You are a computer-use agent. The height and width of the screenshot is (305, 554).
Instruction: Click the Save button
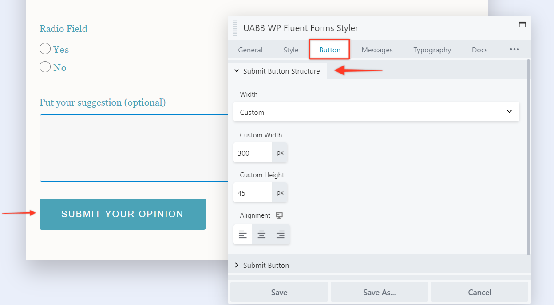point(279,292)
